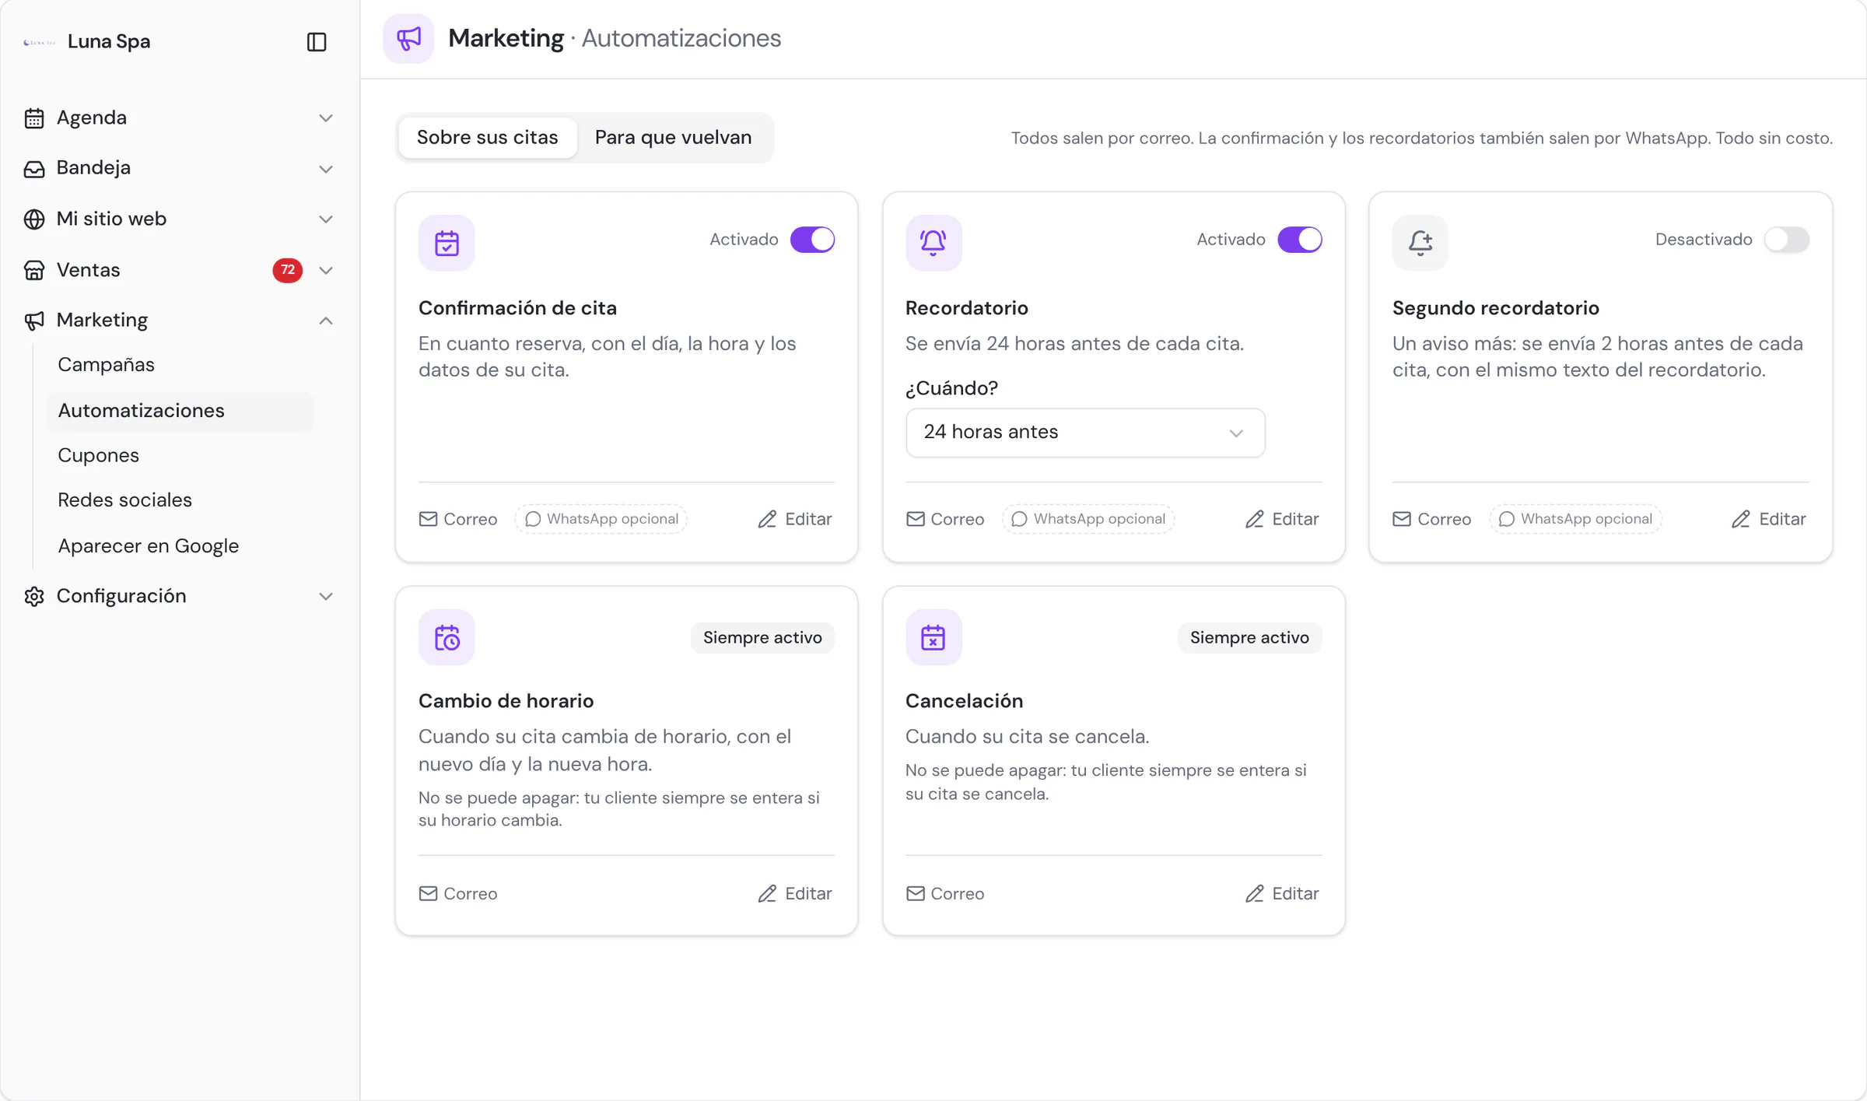Turn off the Recordatorio toggle
Viewport: 1867px width, 1101px height.
point(1299,240)
